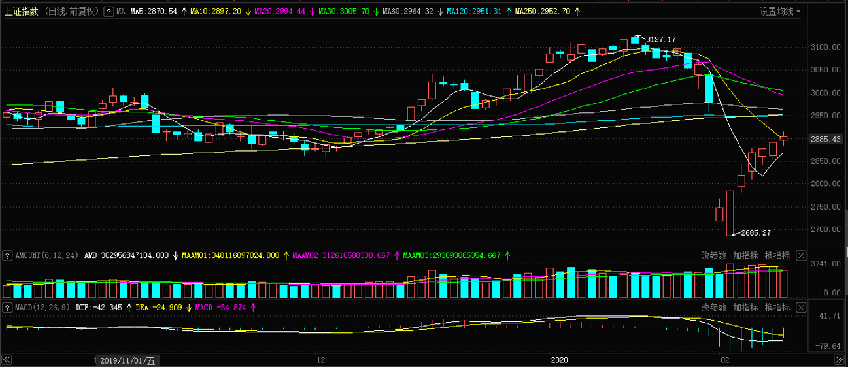The height and width of the screenshot is (367, 848).
Task: Select the 上证指数 chart title
Action: point(22,12)
